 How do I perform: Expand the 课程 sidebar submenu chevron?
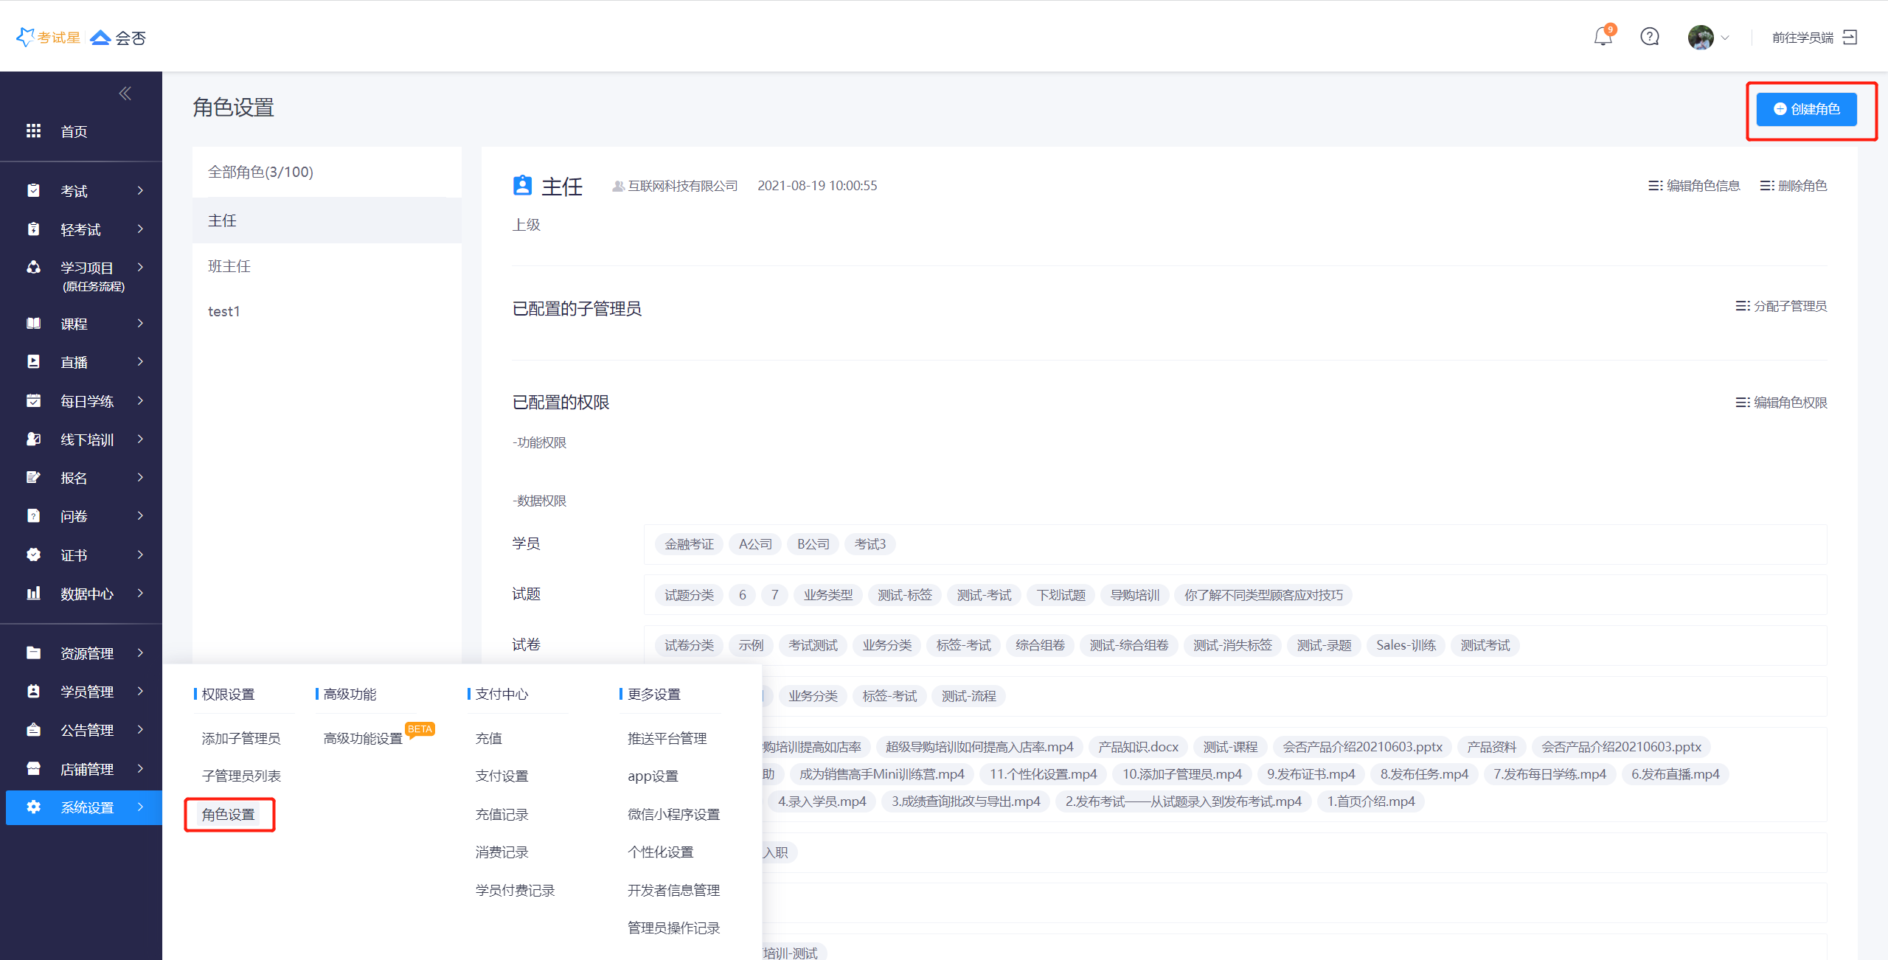[x=140, y=324]
